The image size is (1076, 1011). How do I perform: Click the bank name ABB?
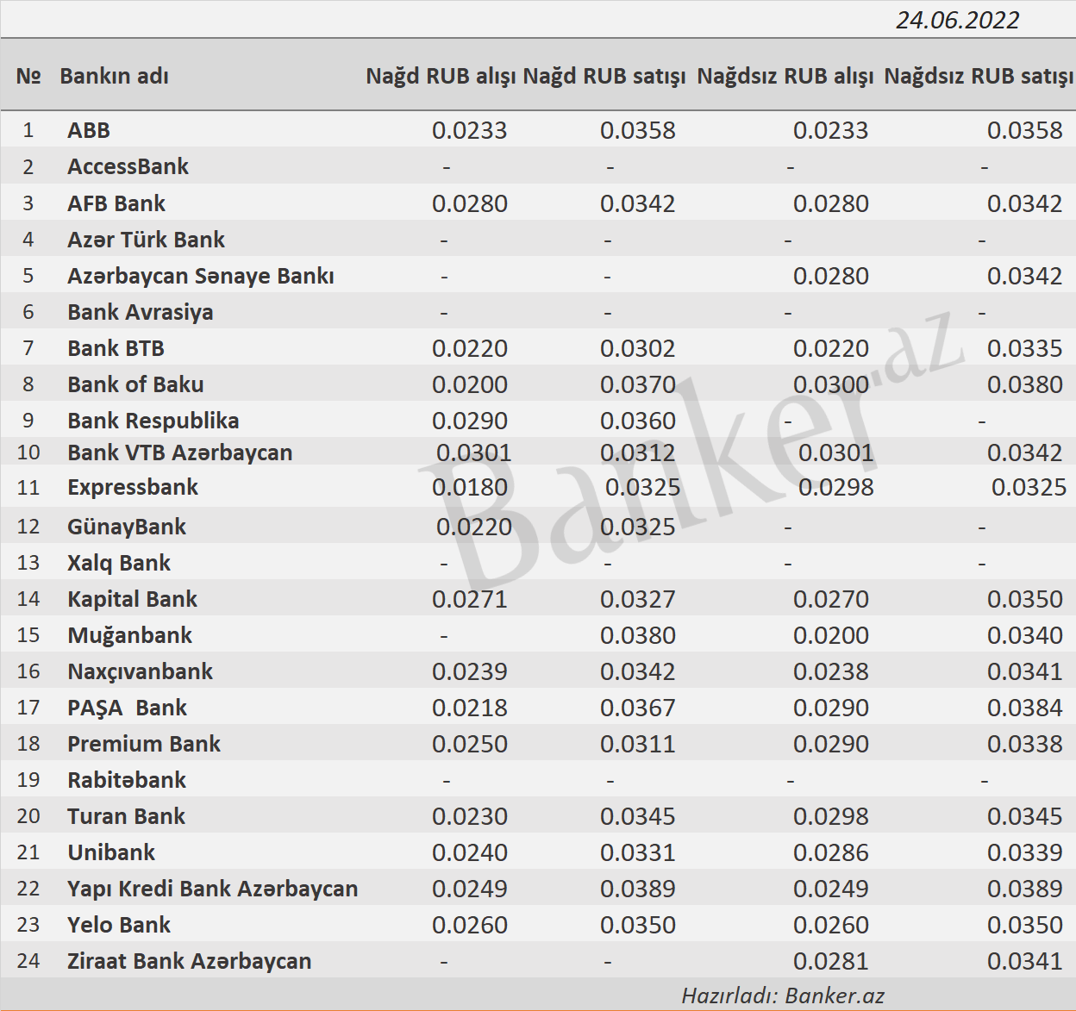89,130
